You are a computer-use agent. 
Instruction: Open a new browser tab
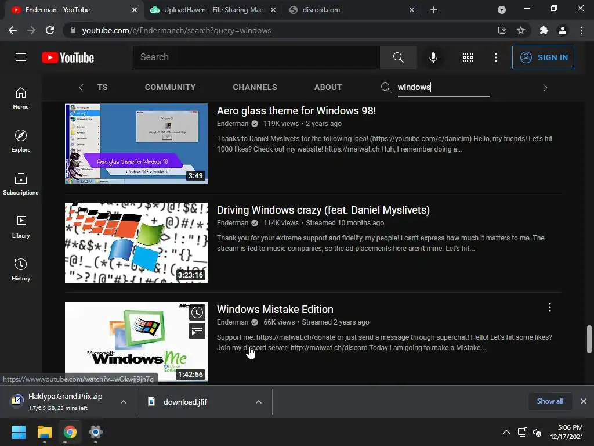(x=434, y=10)
